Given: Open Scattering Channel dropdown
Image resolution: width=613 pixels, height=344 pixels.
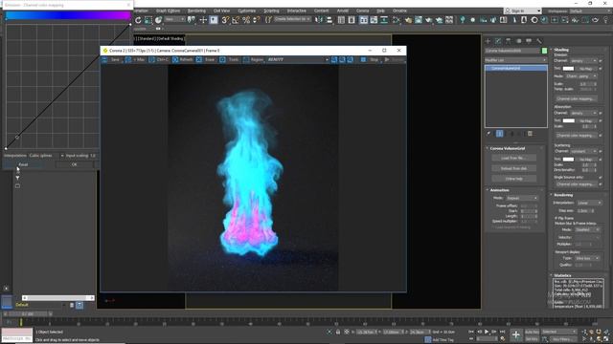Looking at the screenshot, I should (x=583, y=151).
